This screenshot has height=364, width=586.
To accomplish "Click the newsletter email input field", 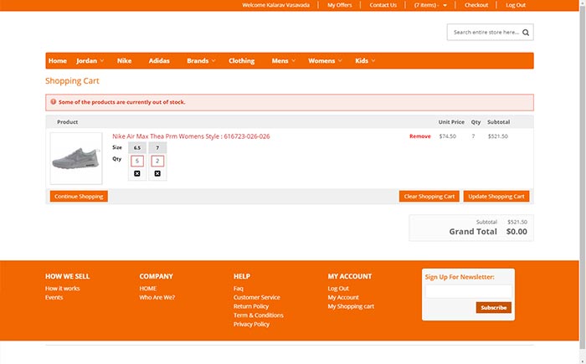I will point(468,291).
